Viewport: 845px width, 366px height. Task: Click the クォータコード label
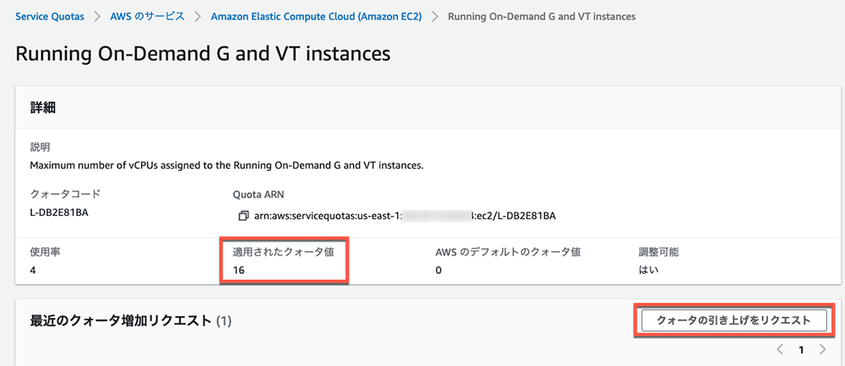65,194
